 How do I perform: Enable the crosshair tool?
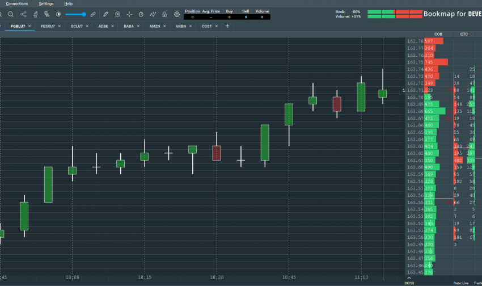coord(129,14)
